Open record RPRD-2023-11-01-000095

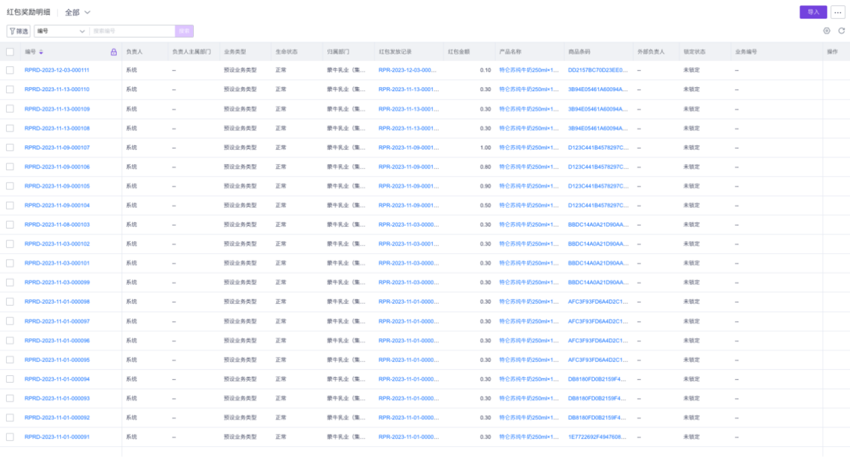(x=57, y=360)
